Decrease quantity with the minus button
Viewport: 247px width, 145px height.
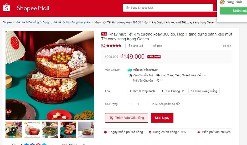click(130, 104)
